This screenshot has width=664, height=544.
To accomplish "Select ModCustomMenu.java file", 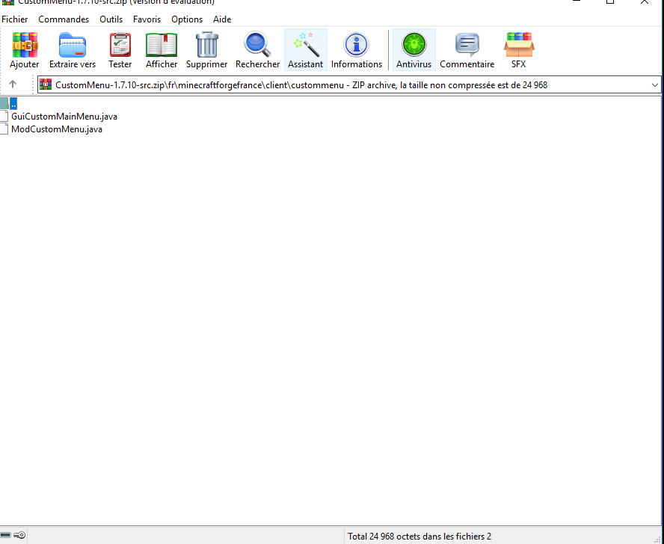I will pos(57,129).
